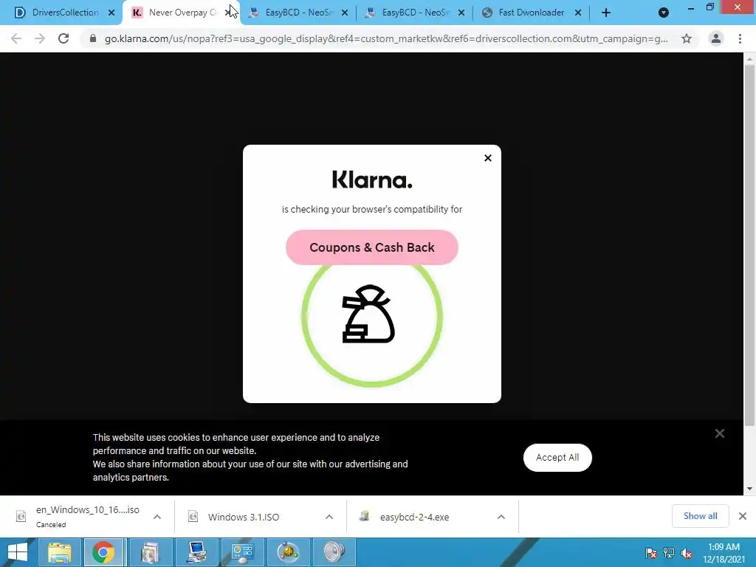The width and height of the screenshot is (756, 567).
Task: Open the control panel style taskbar app
Action: click(242, 552)
